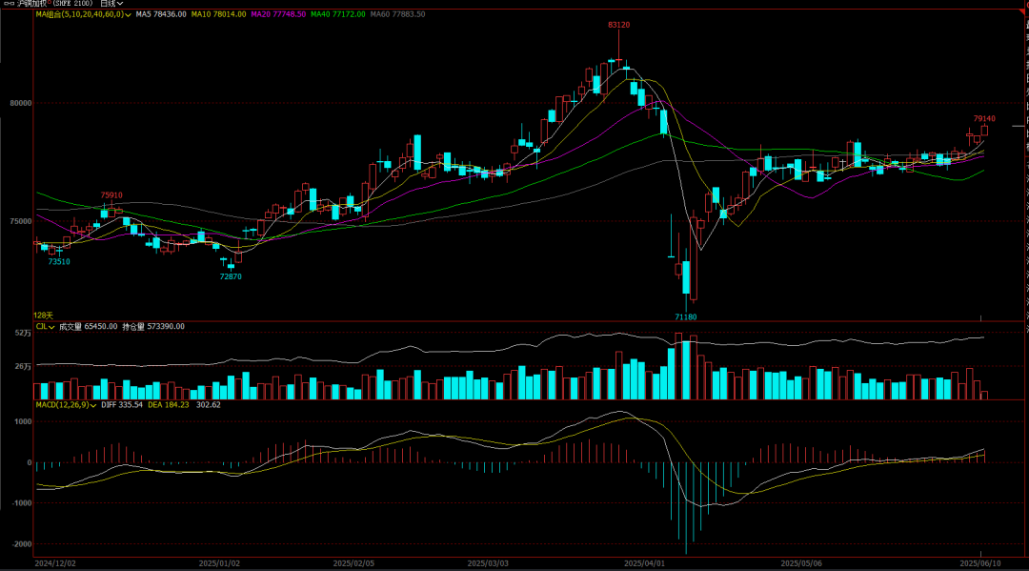
Task: Click the 72870 low price label
Action: 231,277
